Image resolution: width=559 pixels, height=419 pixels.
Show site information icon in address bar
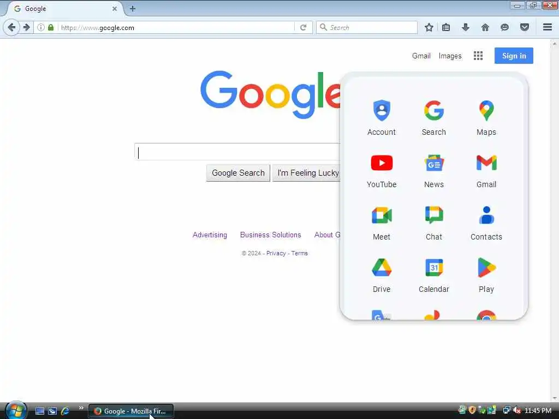tap(41, 27)
